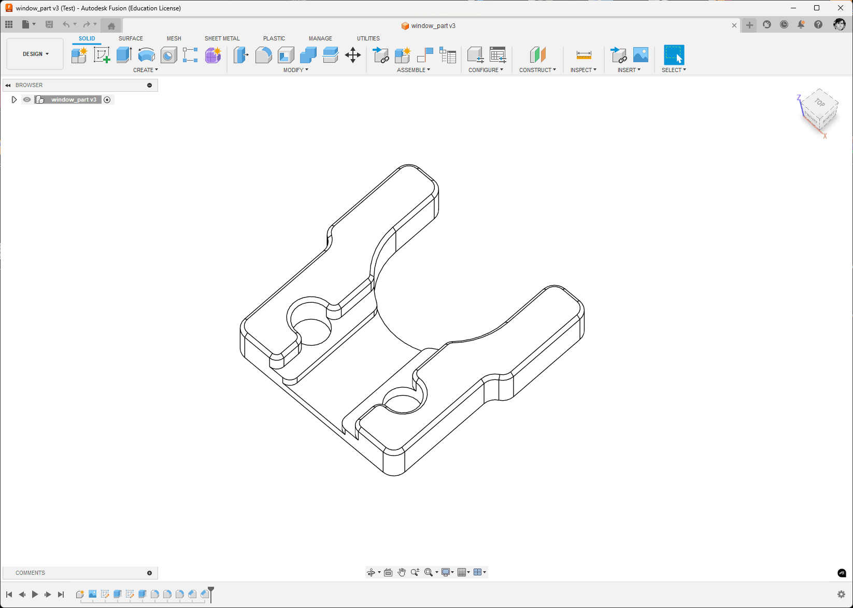Click the Insert Canvas image icon

pos(641,55)
